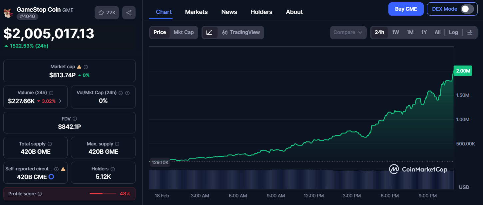483x205 pixels.
Task: Click the 1.50M y-axis label
Action: [463, 95]
